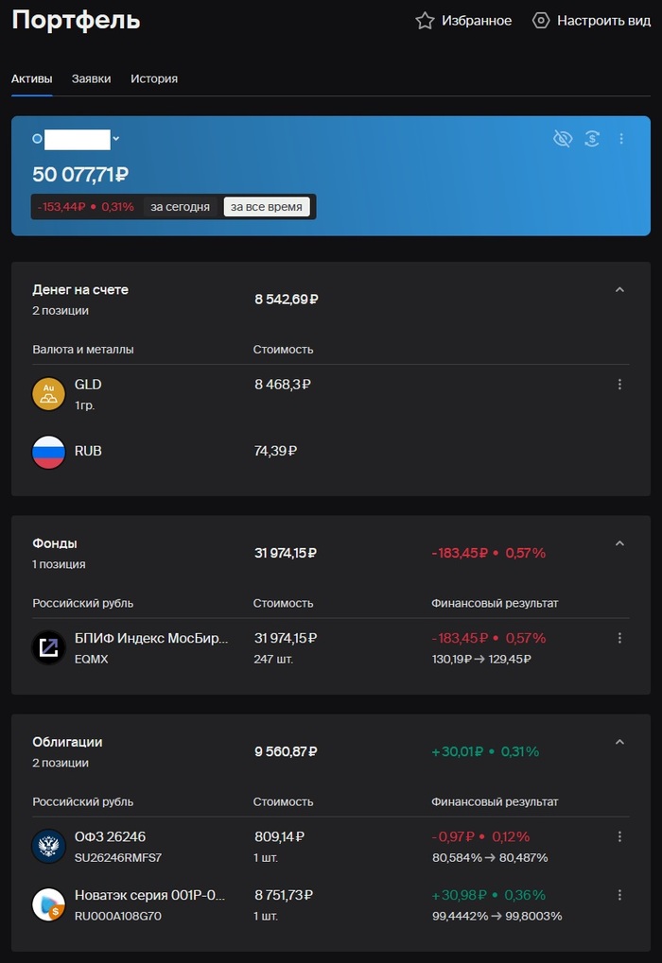Screen dimensions: 662x963
Task: Click the Избранное star icon
Action: click(x=426, y=21)
